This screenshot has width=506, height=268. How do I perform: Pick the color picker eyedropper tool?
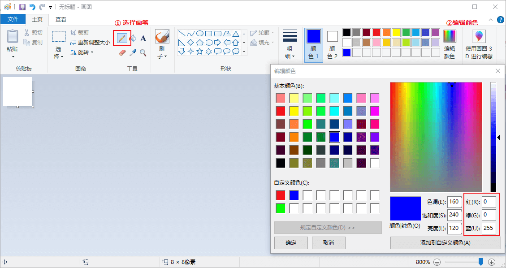(x=133, y=53)
